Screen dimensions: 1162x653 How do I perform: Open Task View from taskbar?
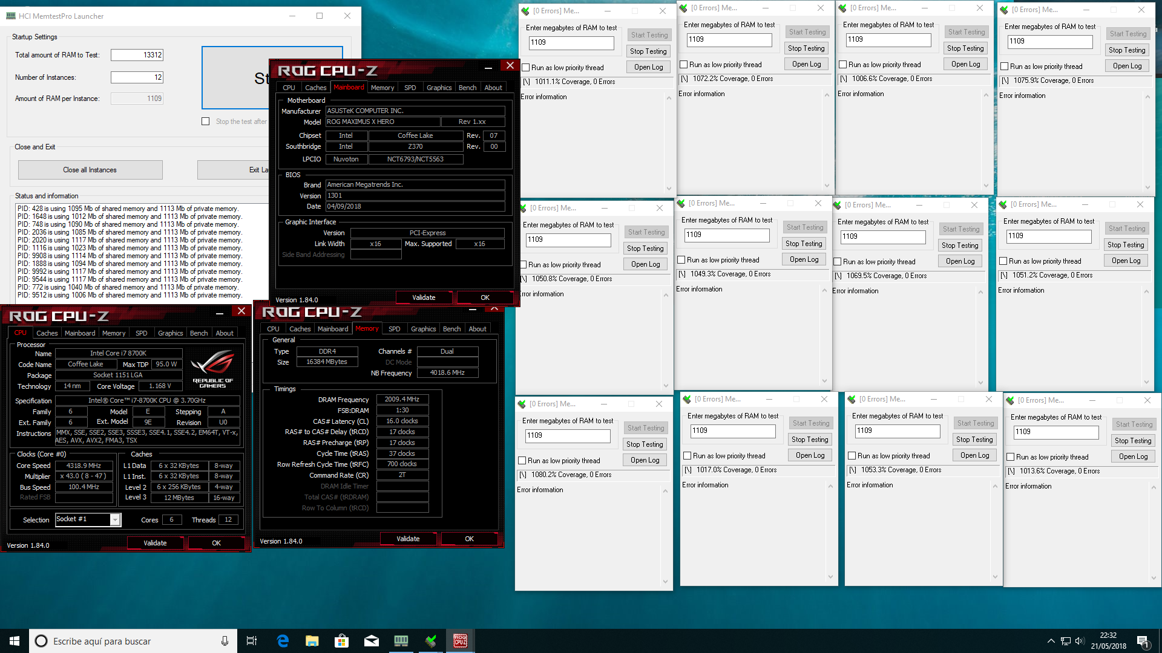pyautogui.click(x=252, y=641)
